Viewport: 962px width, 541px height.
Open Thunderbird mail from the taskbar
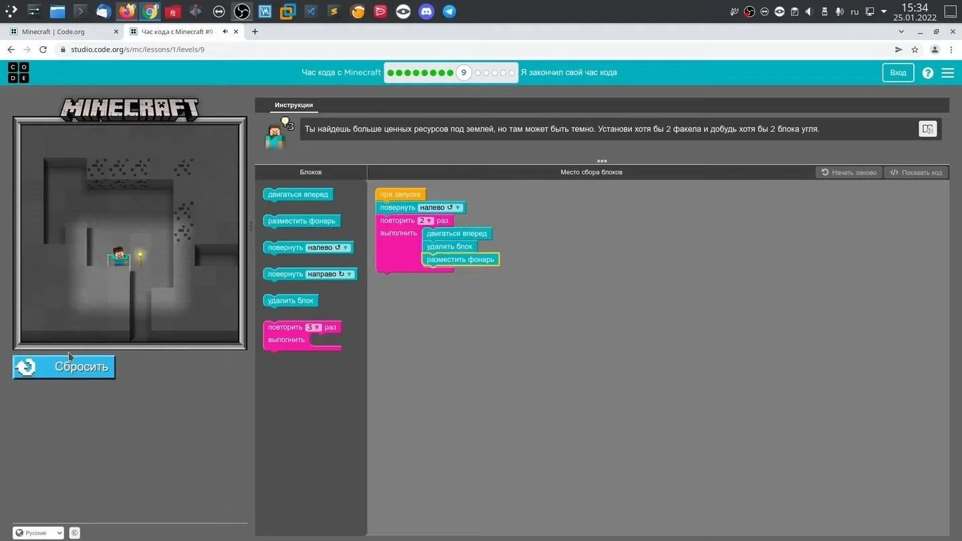(104, 11)
